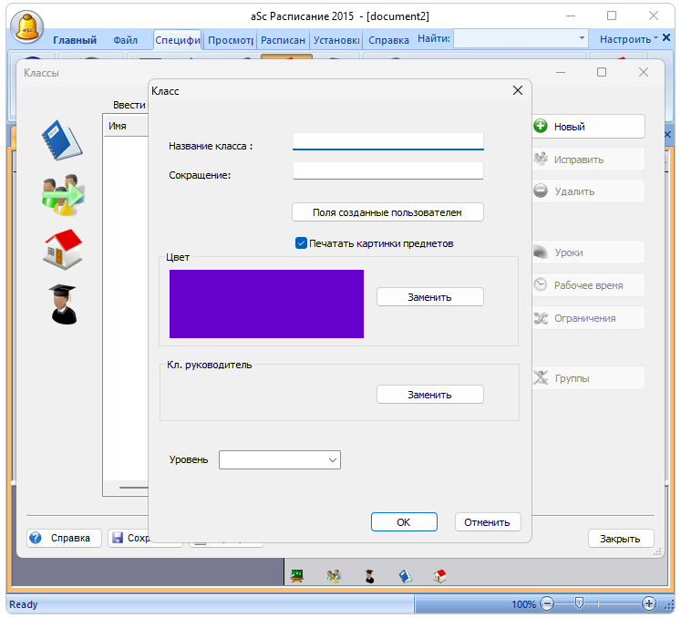Open the Файл menu tab

[126, 40]
